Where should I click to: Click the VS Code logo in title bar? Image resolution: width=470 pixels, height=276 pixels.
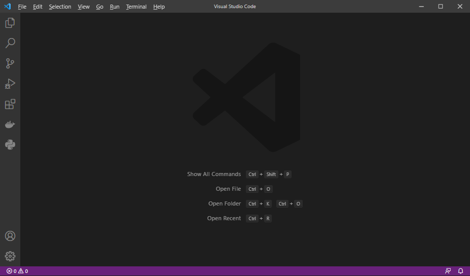8,6
